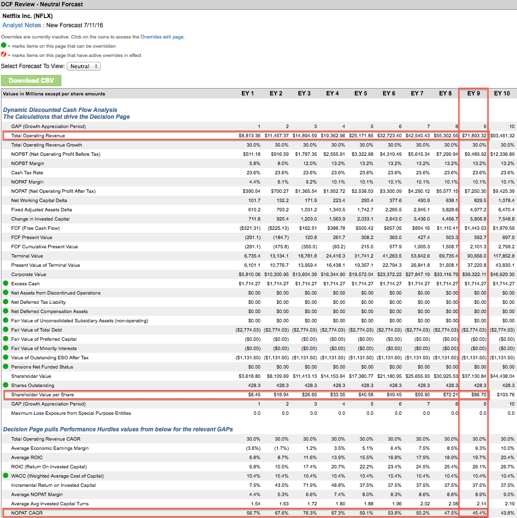Click the EY 1 free cash flow ($321.31)
Image resolution: width=517 pixels, height=518 pixels.
tap(250, 228)
